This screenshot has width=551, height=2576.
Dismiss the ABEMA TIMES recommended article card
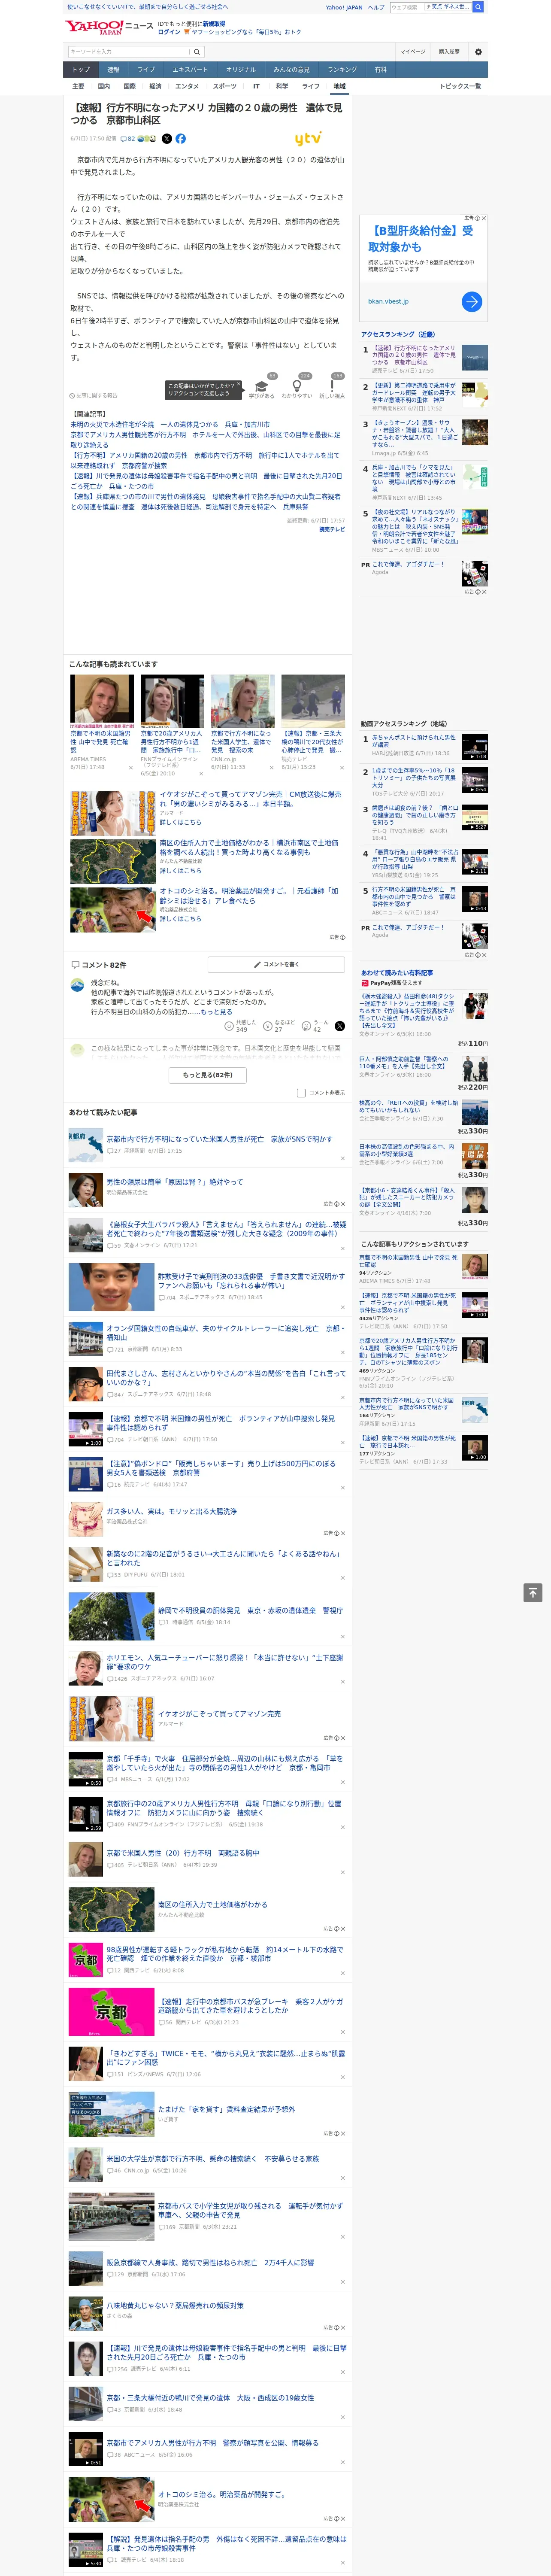pos(131,768)
